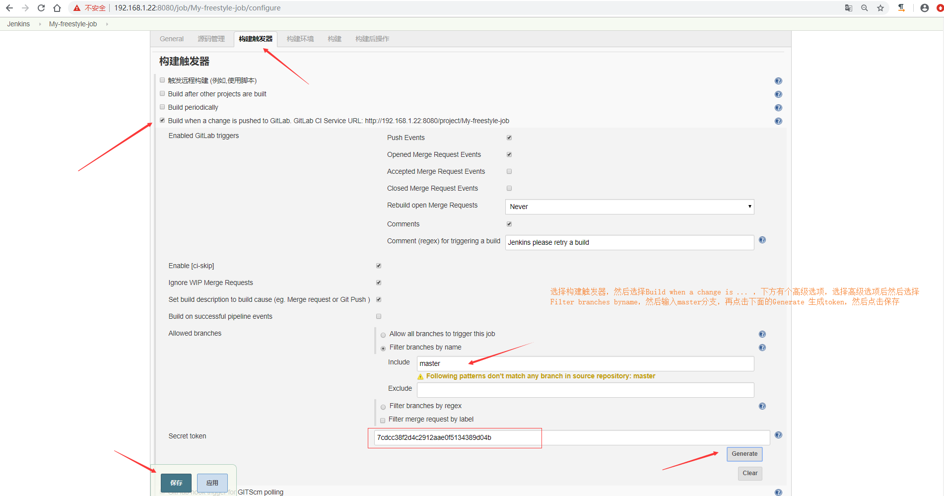Focus the Comment regex input field
Viewport: 944px width, 496px height.
(630, 242)
